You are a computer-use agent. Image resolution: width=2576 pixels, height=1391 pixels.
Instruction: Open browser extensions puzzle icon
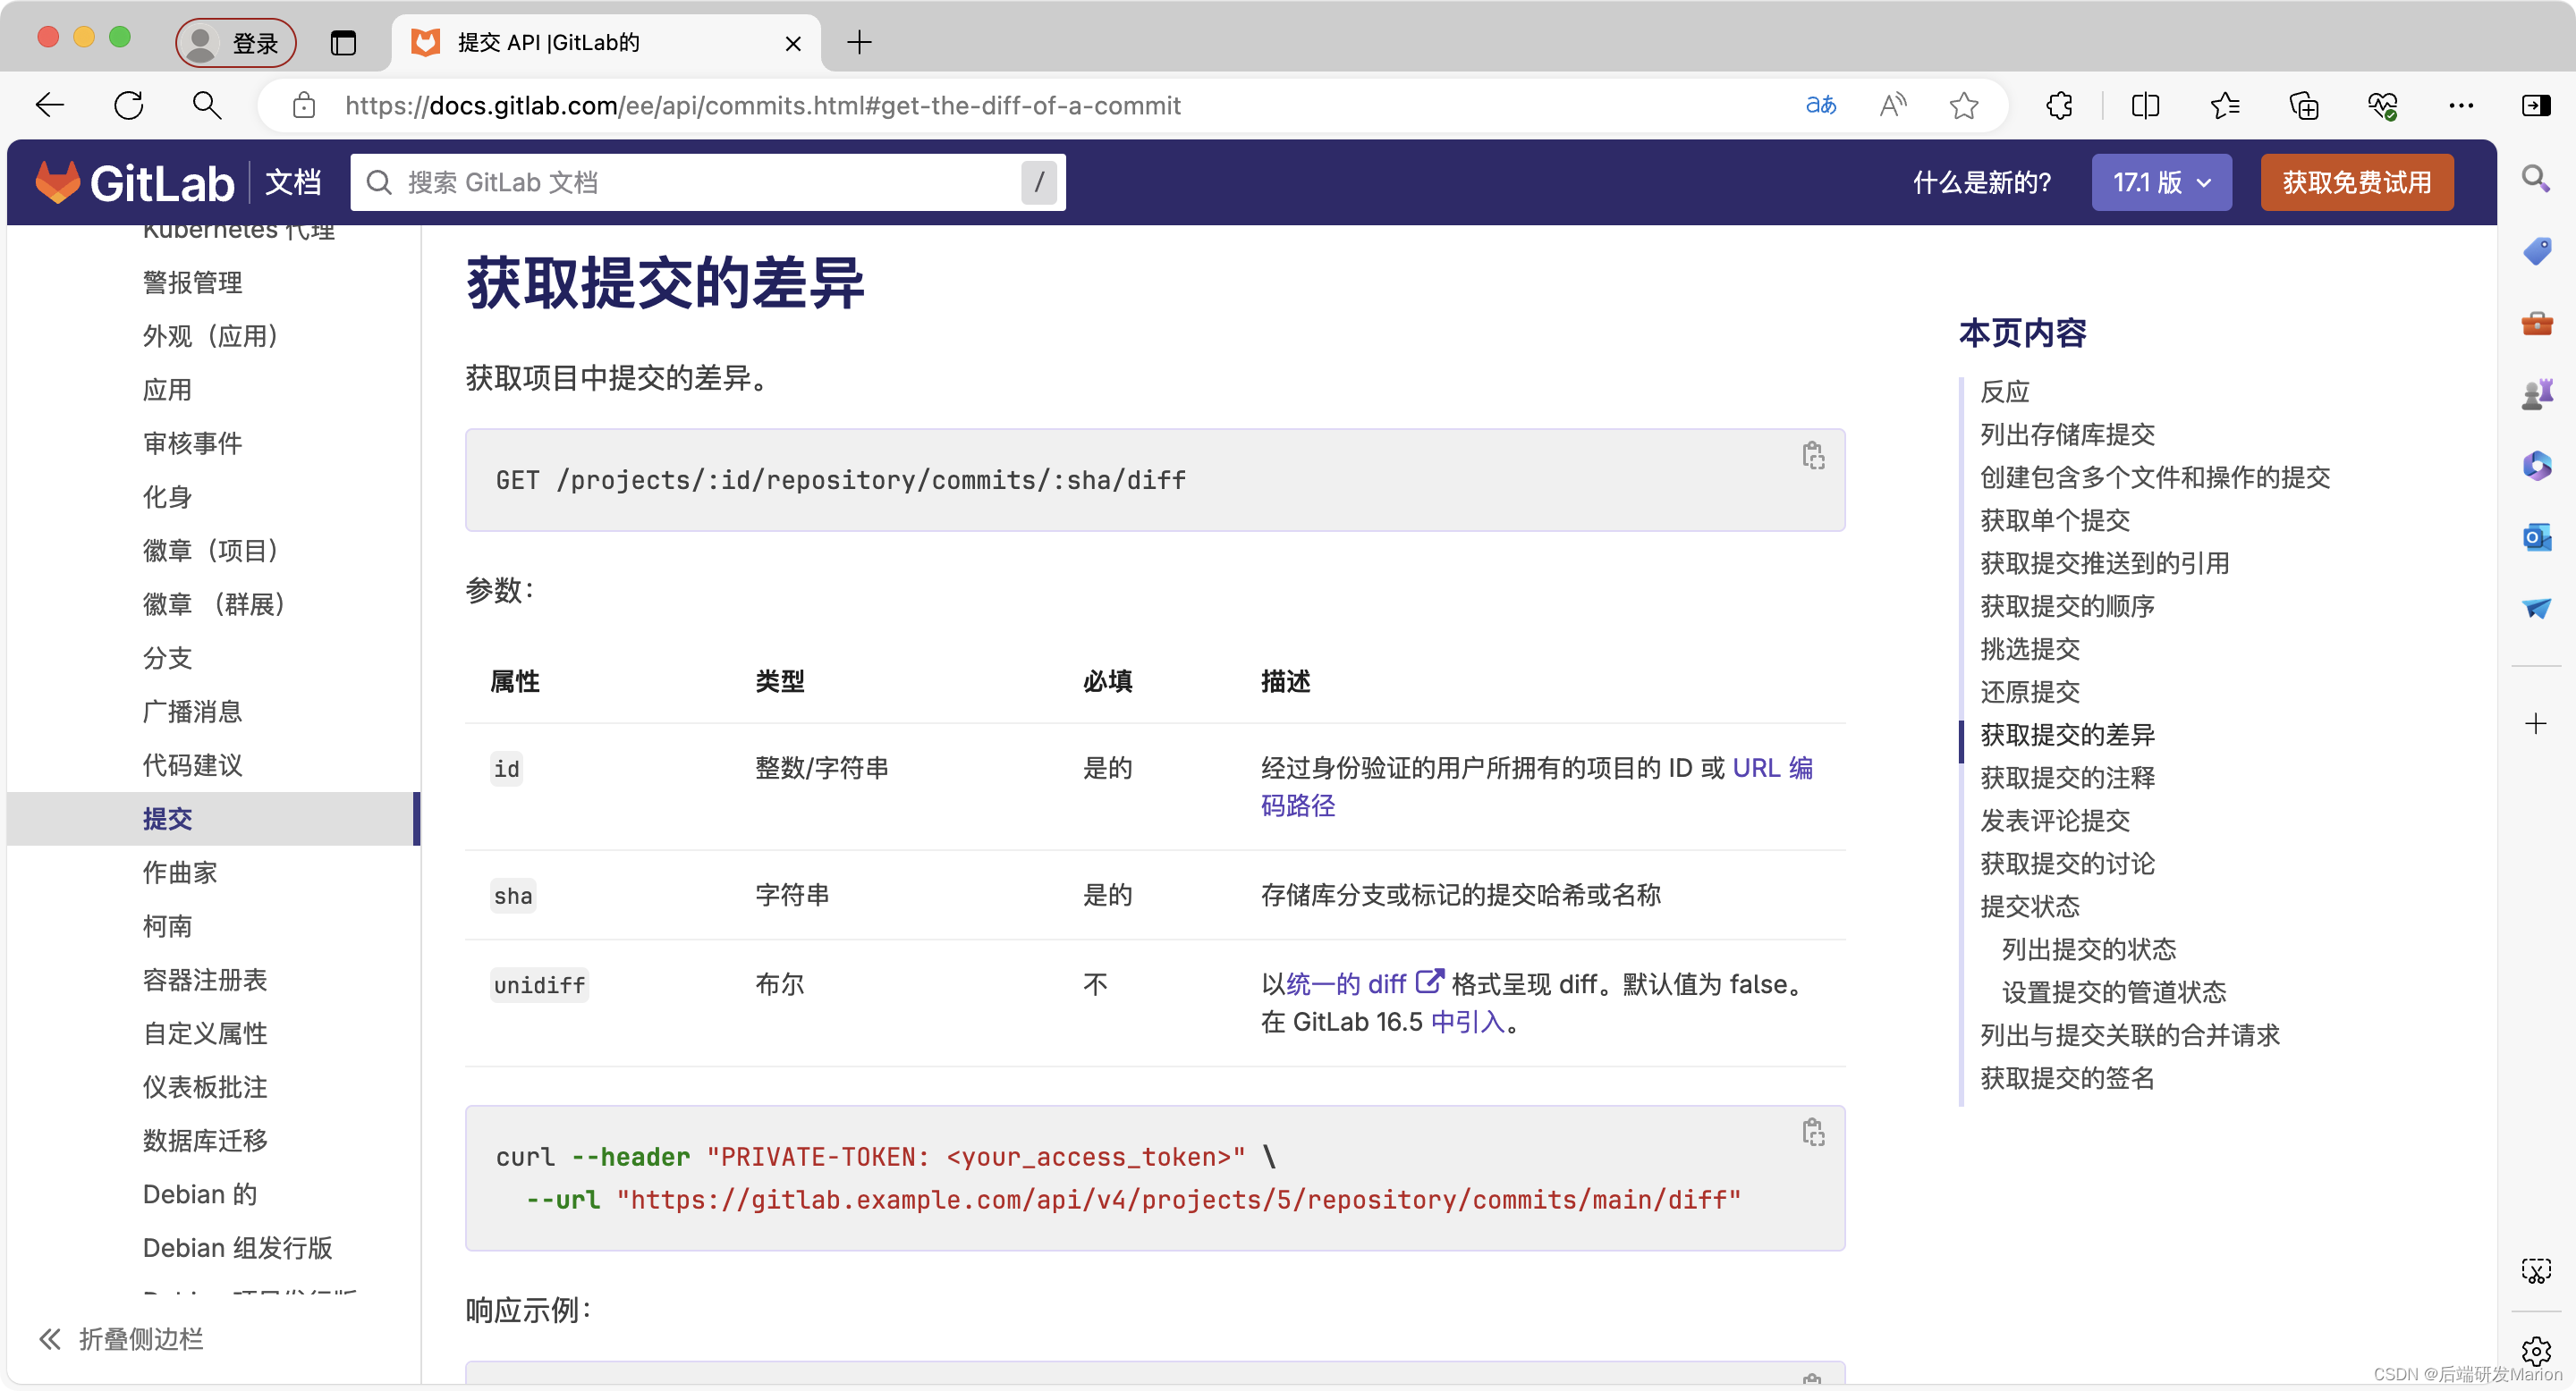[2059, 105]
